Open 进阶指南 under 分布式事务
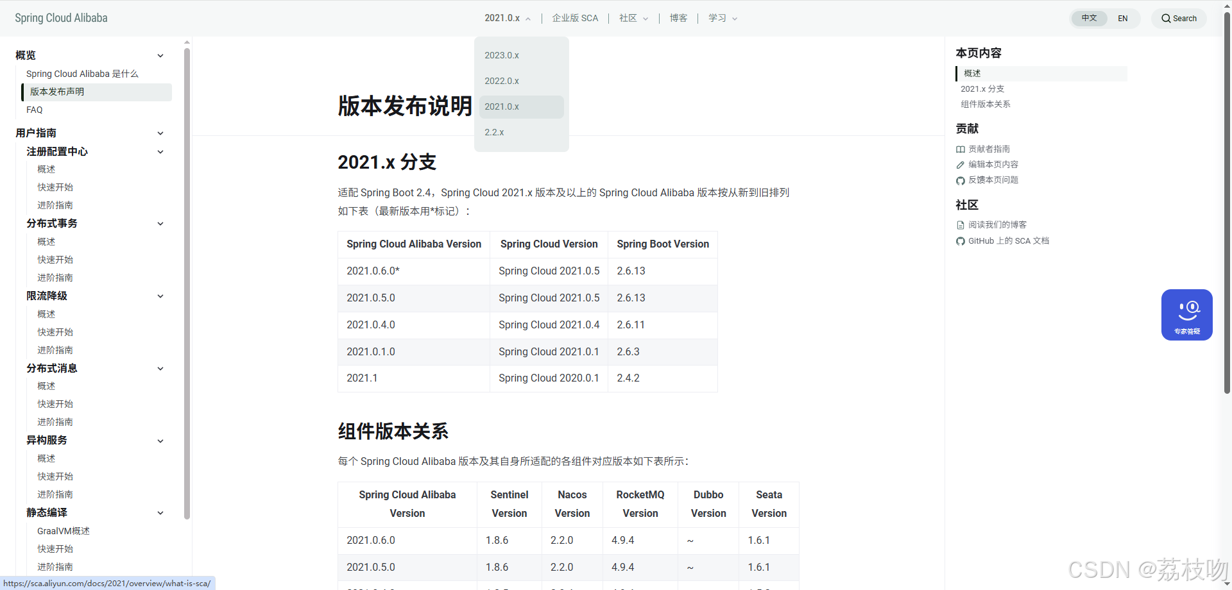 click(x=55, y=278)
